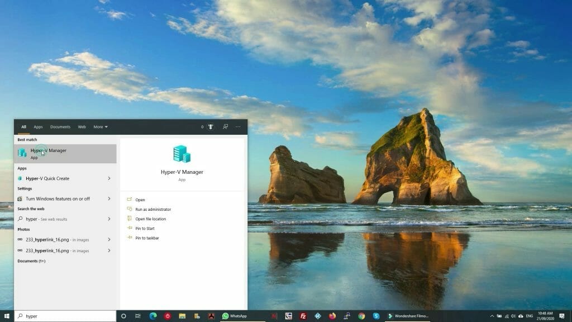Launch FileZilla from the taskbar
Image resolution: width=572 pixels, height=322 pixels.
pyautogui.click(x=302, y=315)
